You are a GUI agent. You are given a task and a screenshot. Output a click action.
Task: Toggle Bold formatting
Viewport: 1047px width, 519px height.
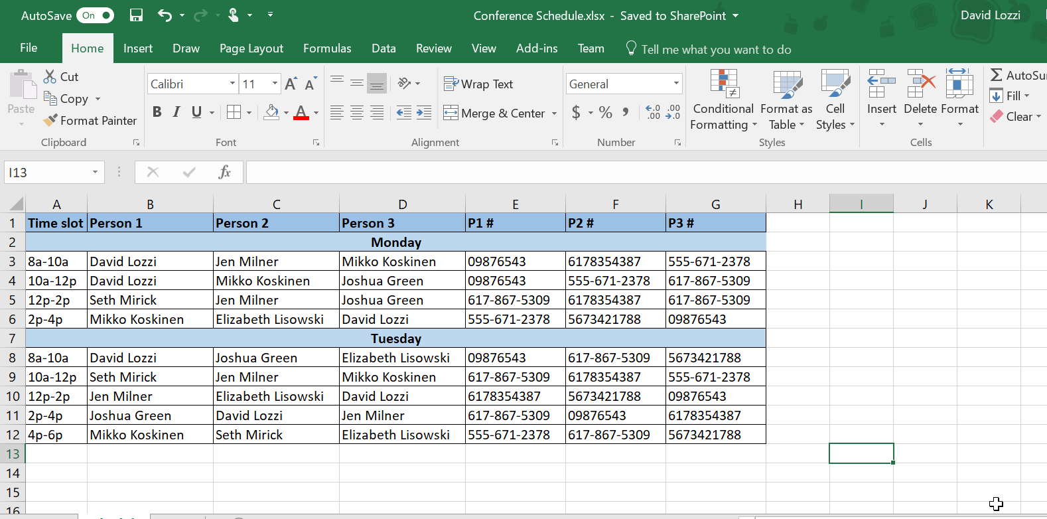point(157,112)
